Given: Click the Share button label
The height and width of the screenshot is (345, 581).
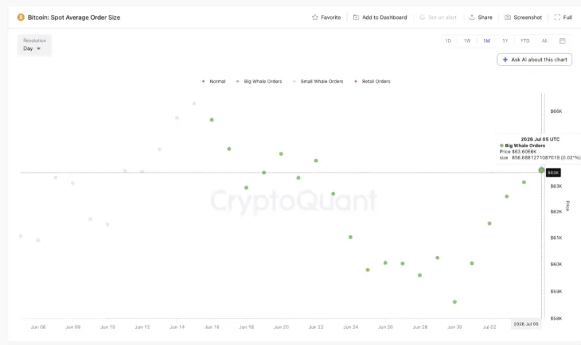Looking at the screenshot, I should (485, 18).
